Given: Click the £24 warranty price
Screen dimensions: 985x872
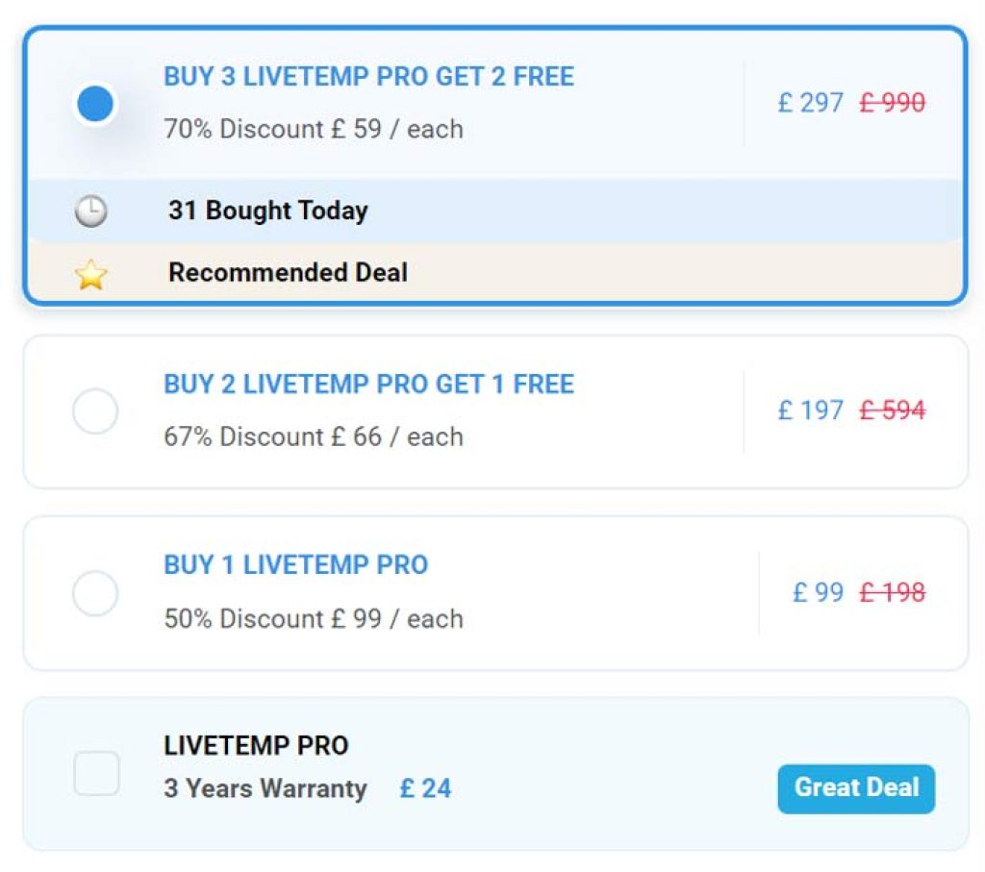Looking at the screenshot, I should (426, 788).
